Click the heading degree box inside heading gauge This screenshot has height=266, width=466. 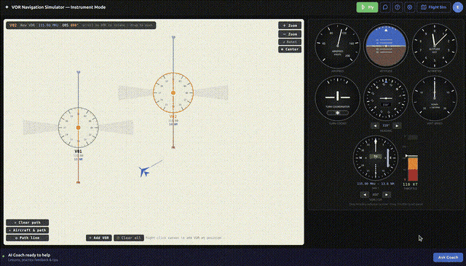(x=386, y=105)
